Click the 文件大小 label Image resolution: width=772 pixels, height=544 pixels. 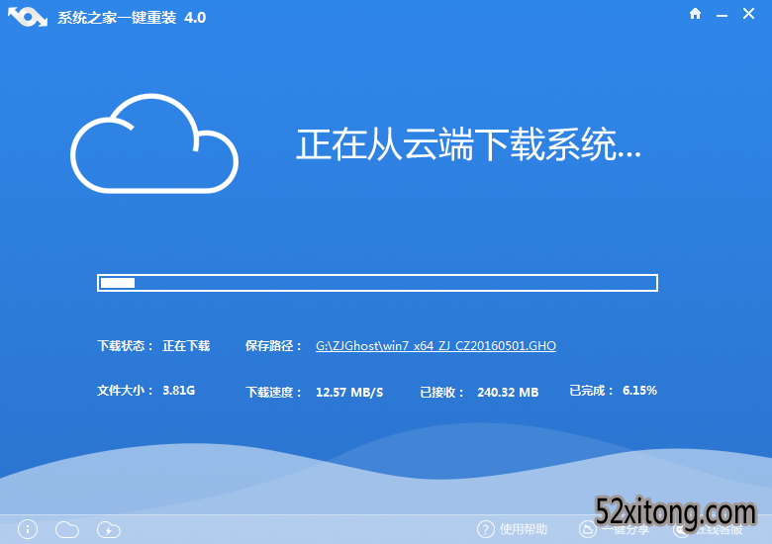point(125,391)
